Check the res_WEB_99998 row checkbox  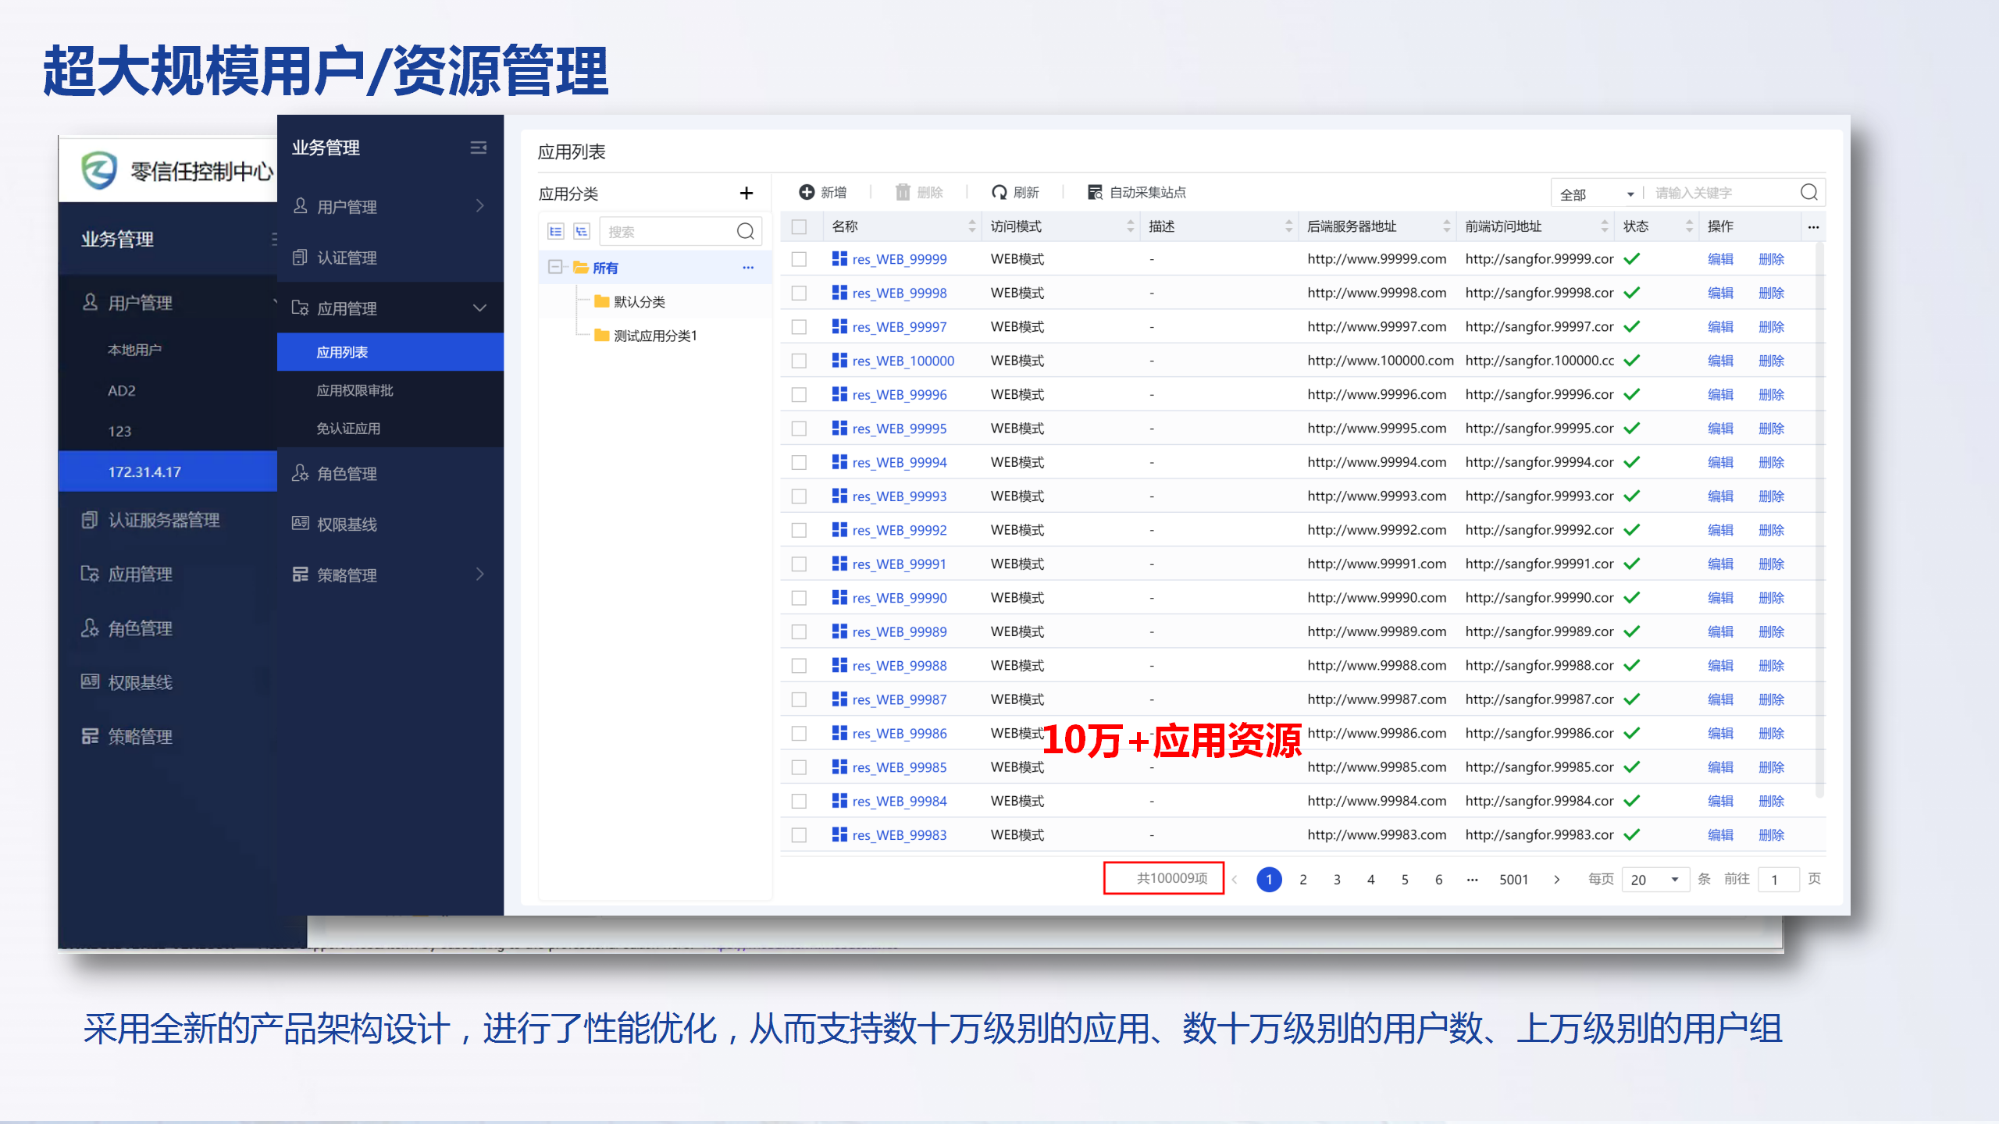pyautogui.click(x=799, y=293)
